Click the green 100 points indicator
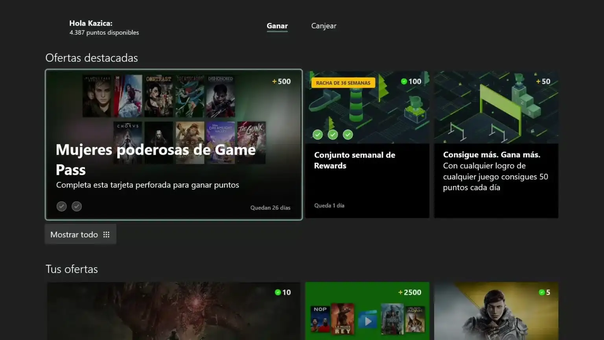The image size is (604, 340). [x=411, y=81]
